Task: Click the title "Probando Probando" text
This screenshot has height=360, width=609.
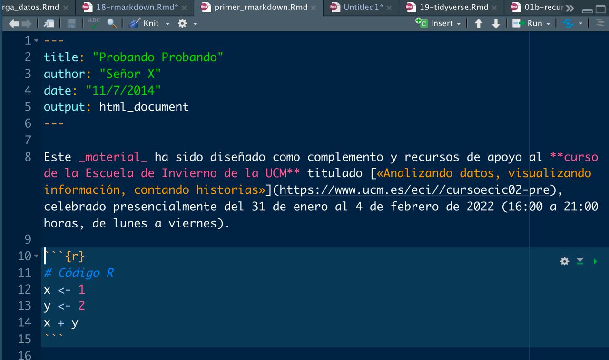Action: pyautogui.click(x=157, y=57)
